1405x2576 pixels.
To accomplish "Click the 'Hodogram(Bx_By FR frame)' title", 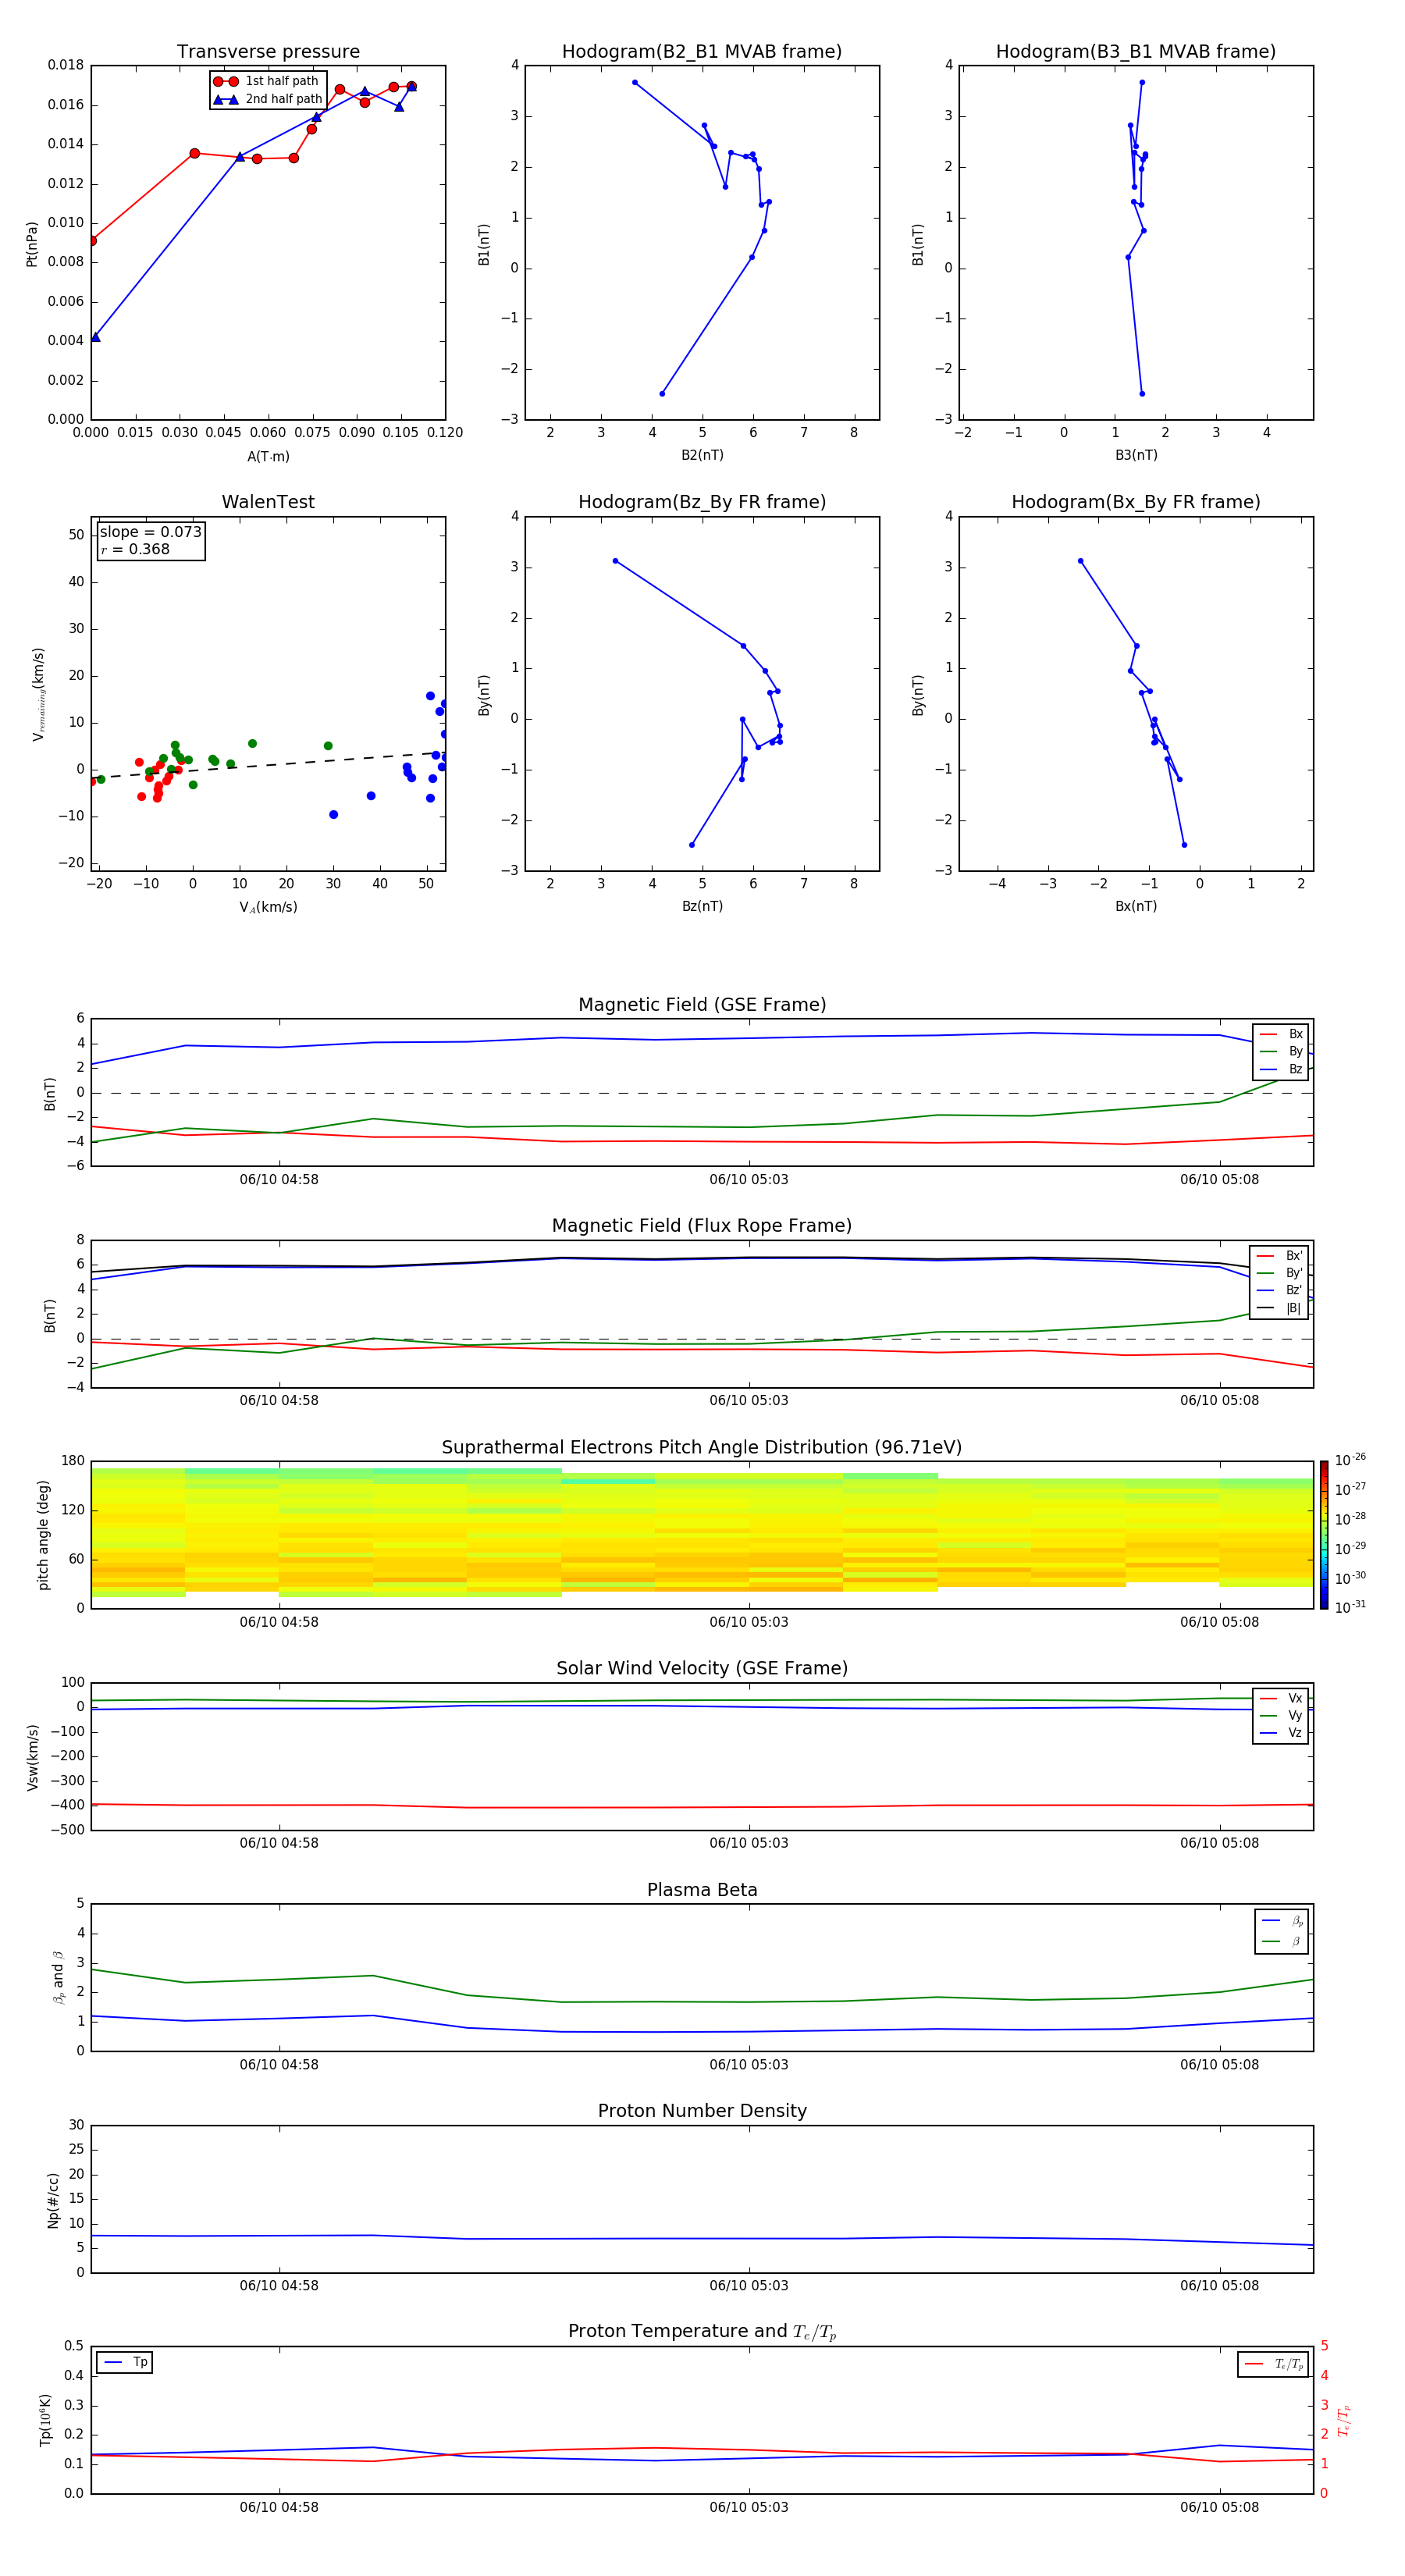I will (1136, 502).
